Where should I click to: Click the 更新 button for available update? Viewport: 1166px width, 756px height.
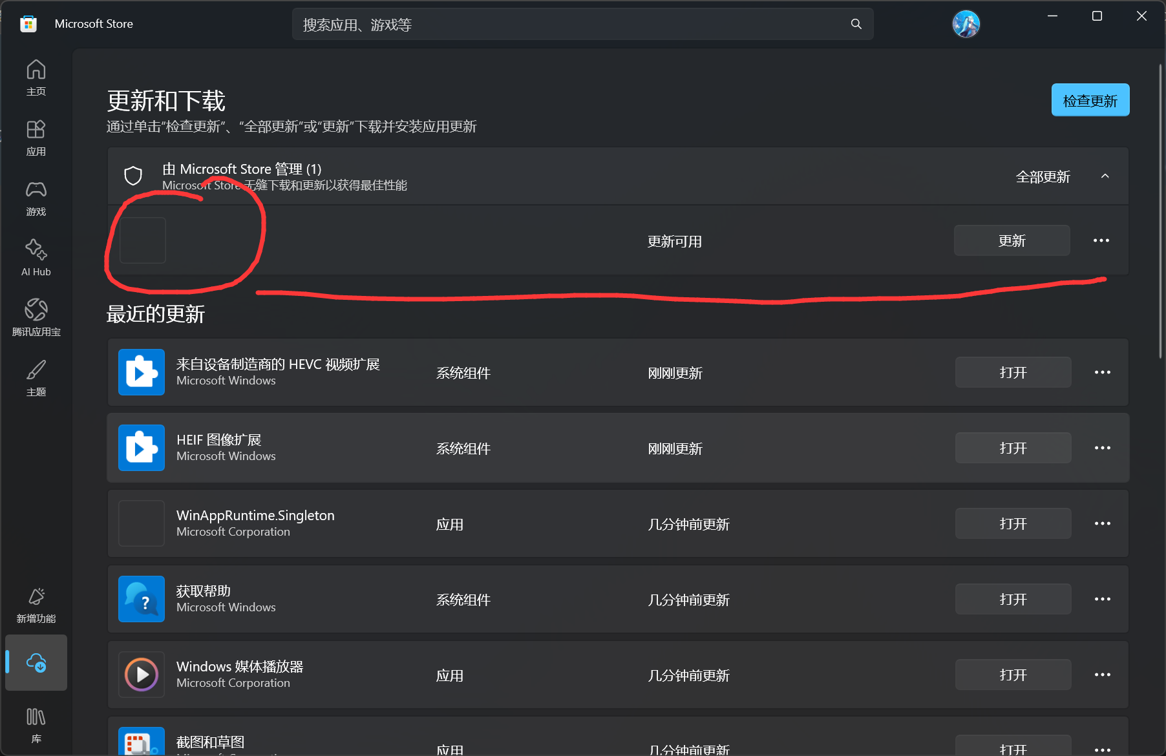1012,240
